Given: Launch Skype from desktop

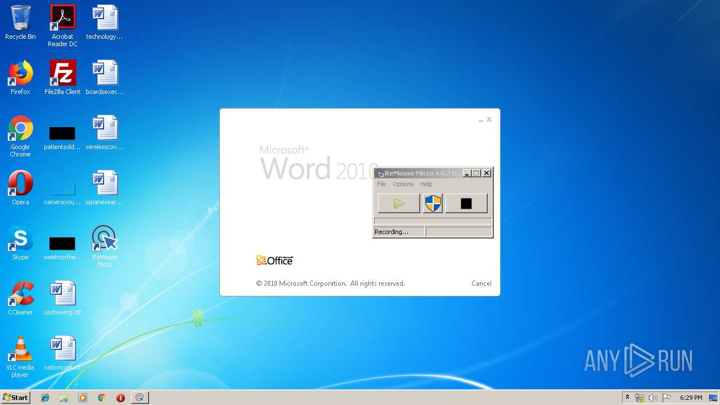Looking at the screenshot, I should click(x=20, y=243).
